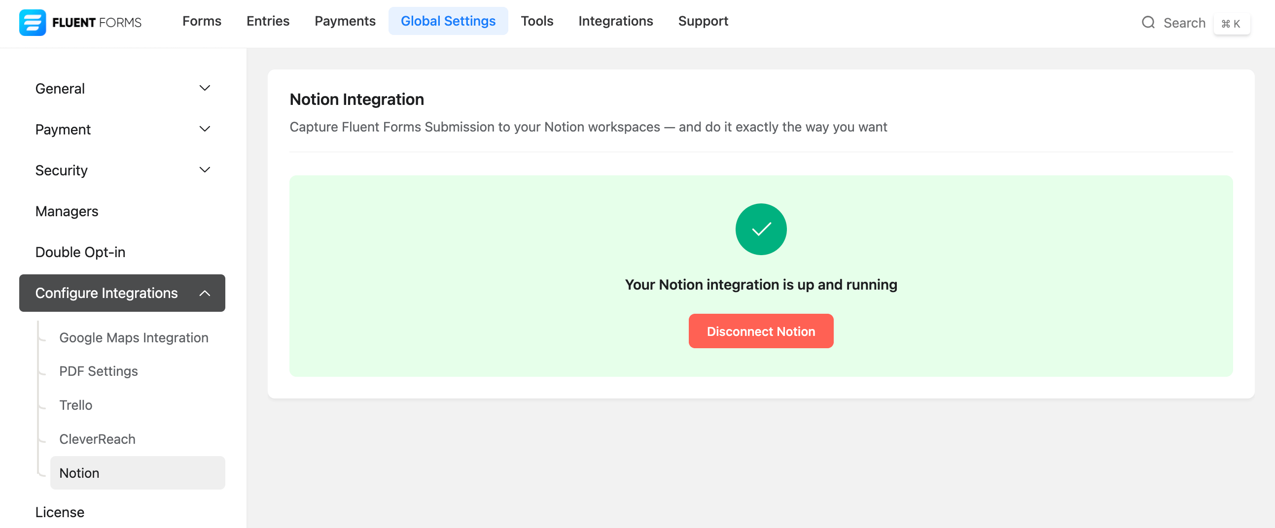Screen dimensions: 1275x528
Task: Collapse the Configure Integrations section
Action: click(205, 293)
